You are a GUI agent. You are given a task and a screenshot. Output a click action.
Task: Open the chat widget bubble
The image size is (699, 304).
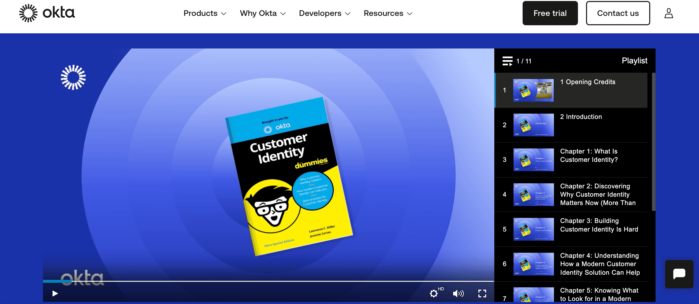[679, 274]
